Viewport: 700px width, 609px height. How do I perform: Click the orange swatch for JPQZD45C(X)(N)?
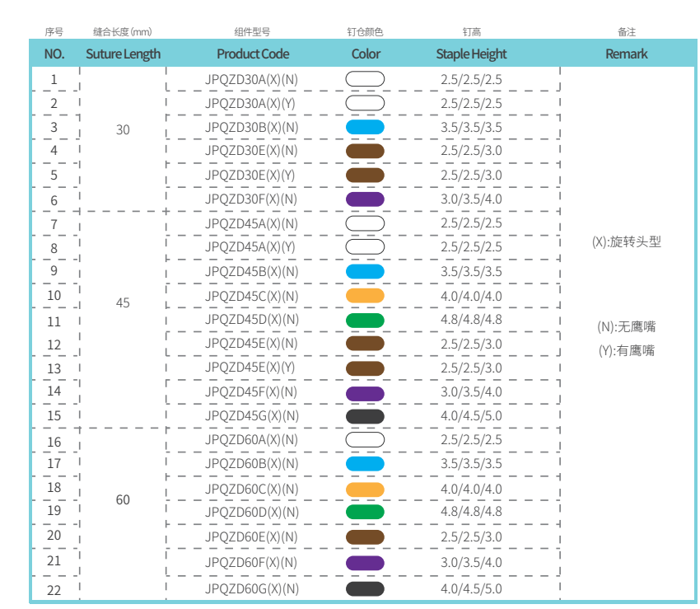pyautogui.click(x=365, y=296)
